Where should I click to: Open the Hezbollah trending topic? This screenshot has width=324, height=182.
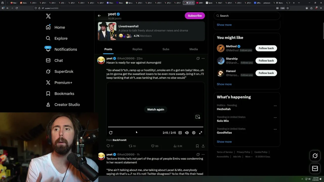coord(224,109)
